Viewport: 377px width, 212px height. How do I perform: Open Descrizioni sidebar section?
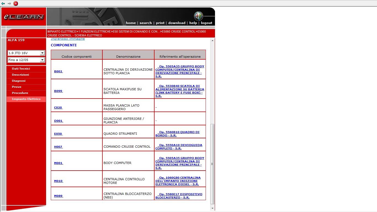tap(26, 75)
